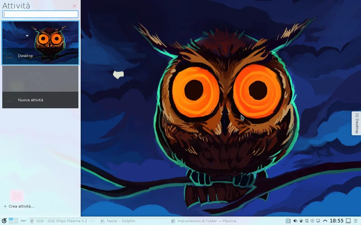Open the virtual desktop pager
This screenshot has height=225, width=361.
click(x=13, y=221)
